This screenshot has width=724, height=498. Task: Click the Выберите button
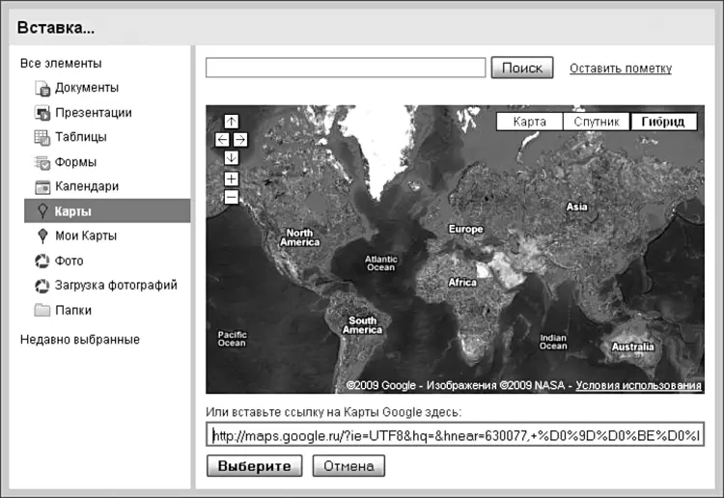[255, 466]
